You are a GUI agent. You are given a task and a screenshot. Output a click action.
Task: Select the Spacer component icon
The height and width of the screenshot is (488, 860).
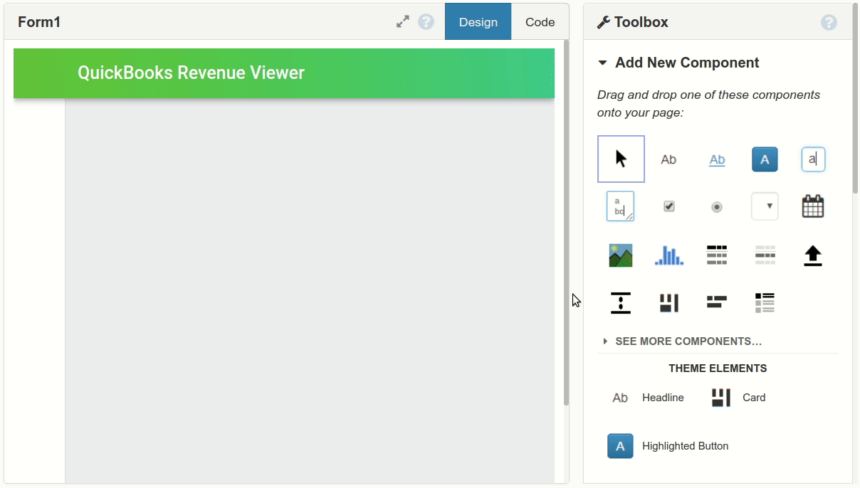click(x=621, y=302)
